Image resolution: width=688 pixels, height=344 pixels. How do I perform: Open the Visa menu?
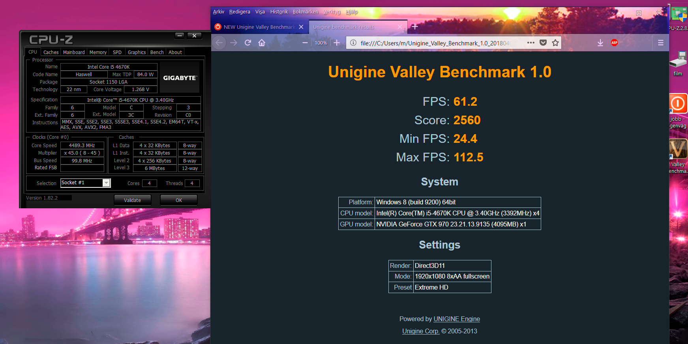(x=260, y=12)
